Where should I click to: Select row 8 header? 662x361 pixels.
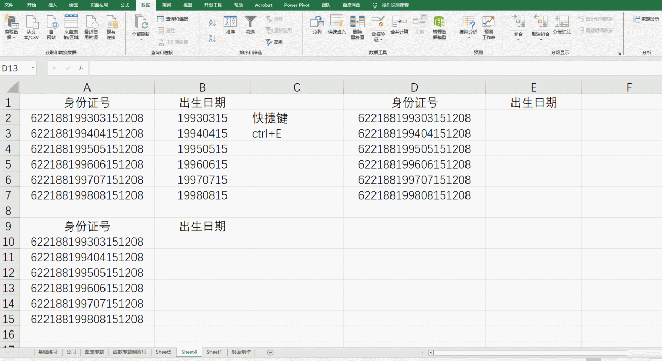(10, 210)
